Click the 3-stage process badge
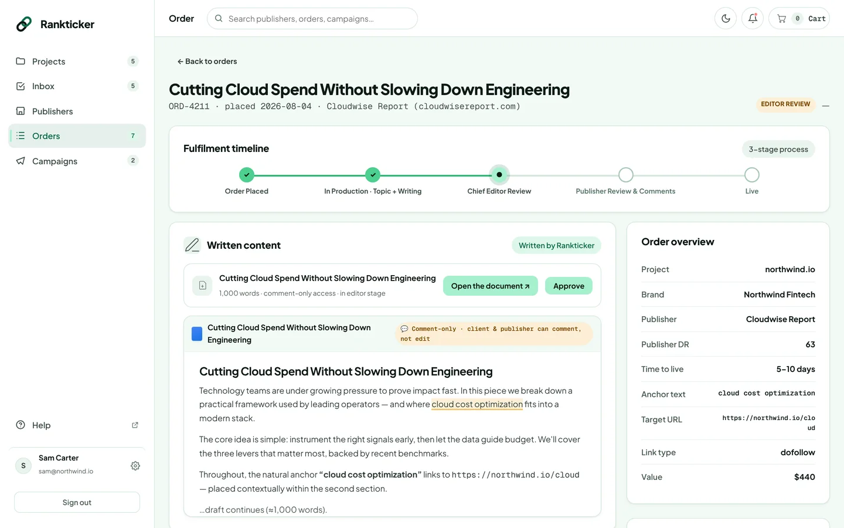This screenshot has width=844, height=528. click(778, 150)
